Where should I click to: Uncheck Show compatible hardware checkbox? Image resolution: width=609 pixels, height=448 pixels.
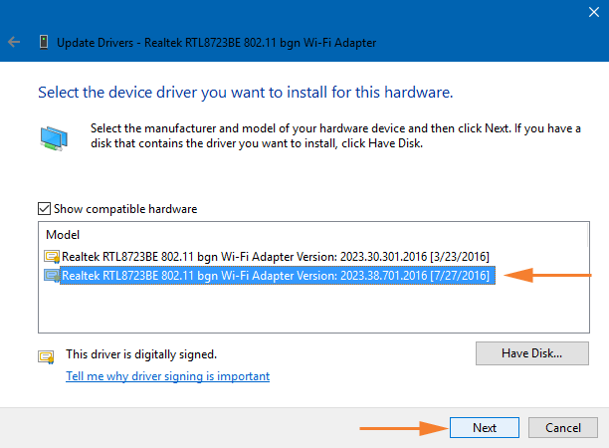point(44,209)
